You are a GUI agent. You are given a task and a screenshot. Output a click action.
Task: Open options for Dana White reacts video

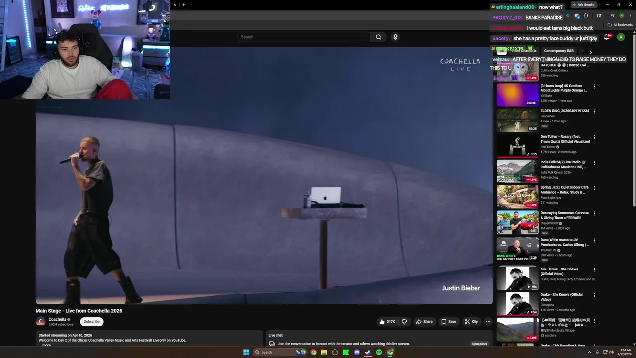pyautogui.click(x=594, y=240)
